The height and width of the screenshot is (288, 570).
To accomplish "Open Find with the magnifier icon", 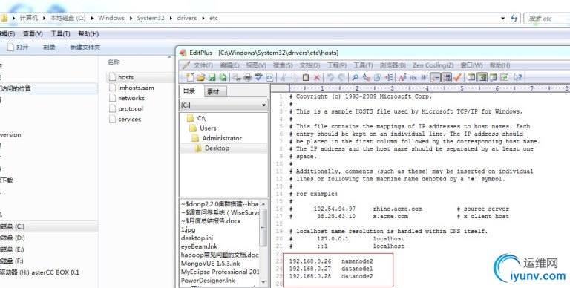I will pos(356,77).
